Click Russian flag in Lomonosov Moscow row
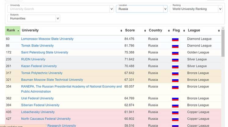 click(x=175, y=39)
